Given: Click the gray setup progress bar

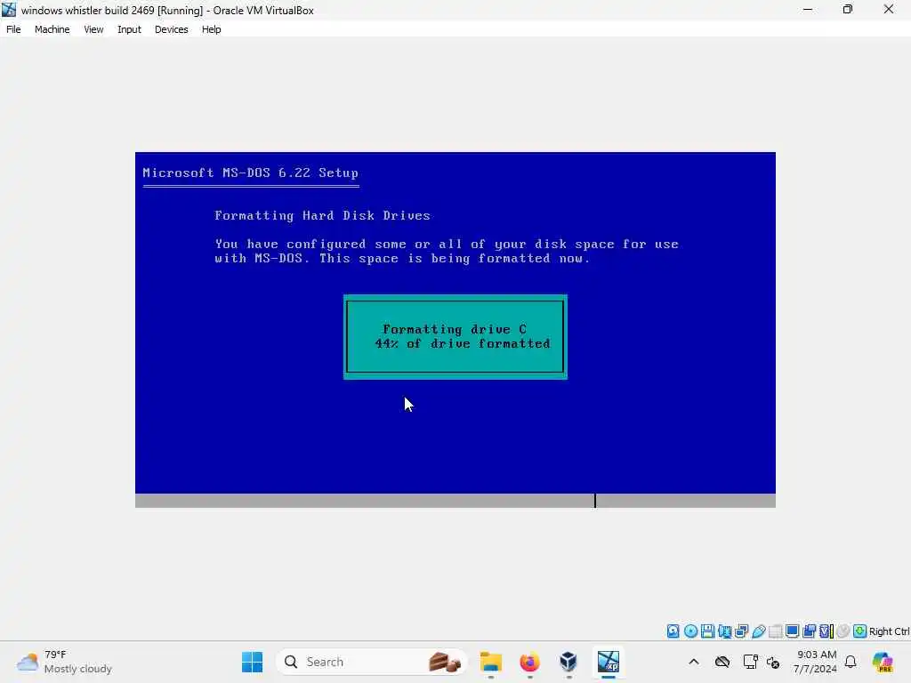Looking at the screenshot, I should coord(455,501).
